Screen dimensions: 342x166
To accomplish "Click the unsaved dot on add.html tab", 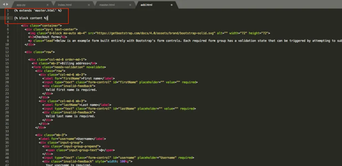I will [171, 5].
